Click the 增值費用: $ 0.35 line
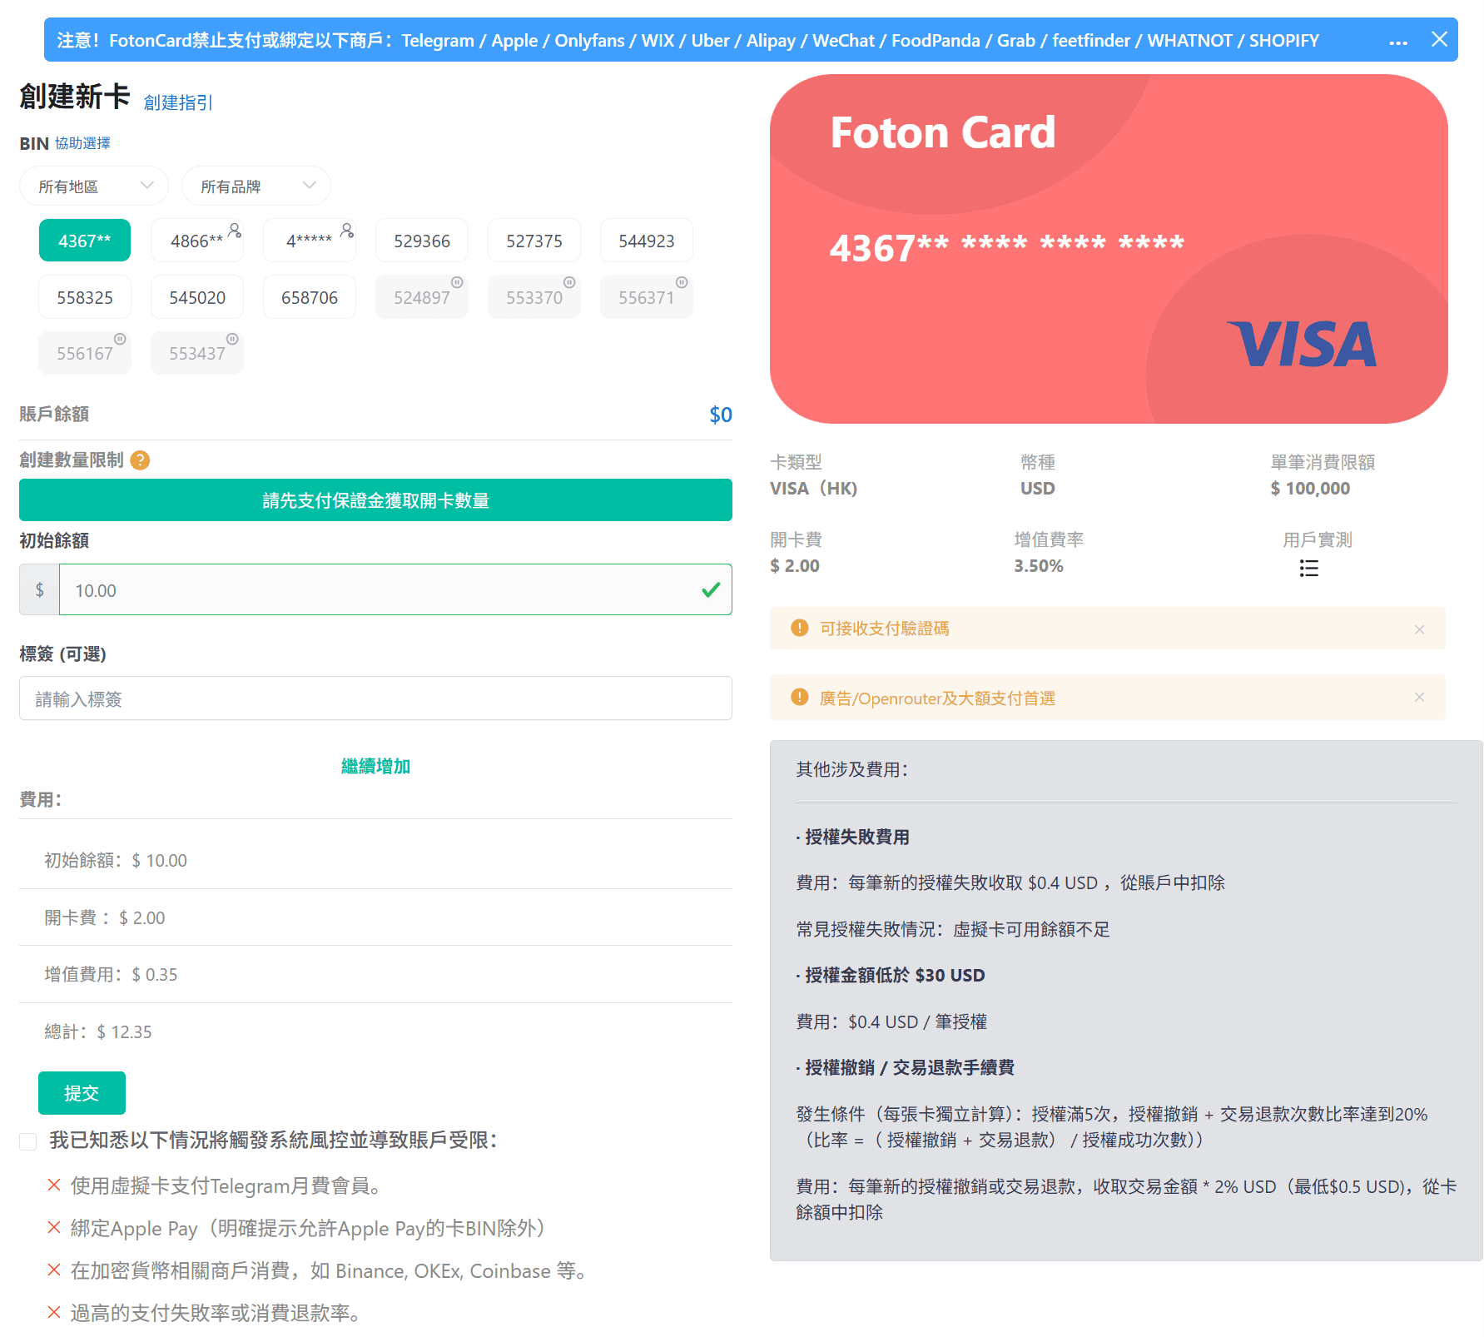Image resolution: width=1484 pixels, height=1337 pixels. [x=111, y=975]
